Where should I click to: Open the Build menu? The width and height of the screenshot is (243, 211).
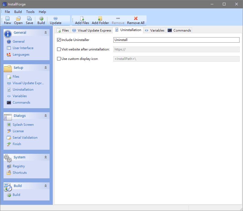coord(18,12)
